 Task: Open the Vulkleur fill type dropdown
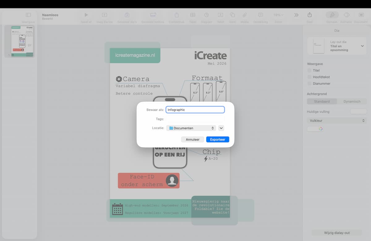coord(337,120)
